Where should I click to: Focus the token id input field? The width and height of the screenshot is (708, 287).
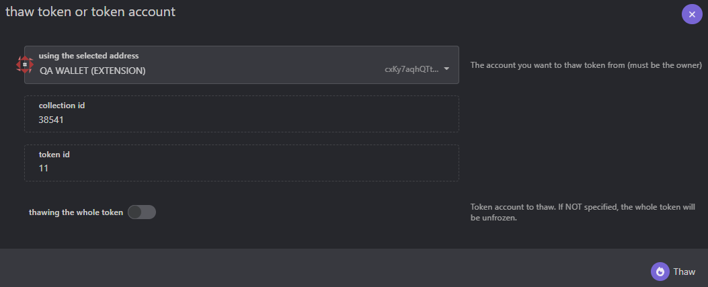pyautogui.click(x=241, y=163)
